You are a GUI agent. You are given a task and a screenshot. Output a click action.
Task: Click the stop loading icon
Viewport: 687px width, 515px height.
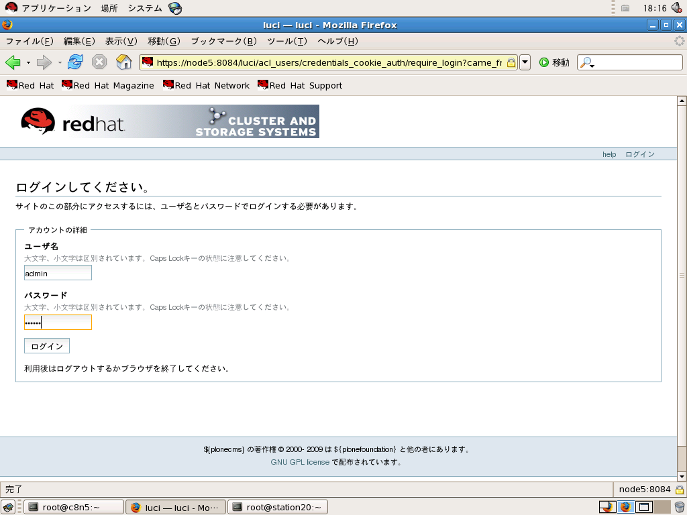pos(99,62)
